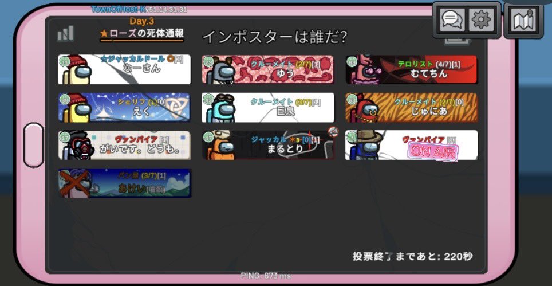
Task: Vote for ゆう's red patterned card
Action: point(268,69)
